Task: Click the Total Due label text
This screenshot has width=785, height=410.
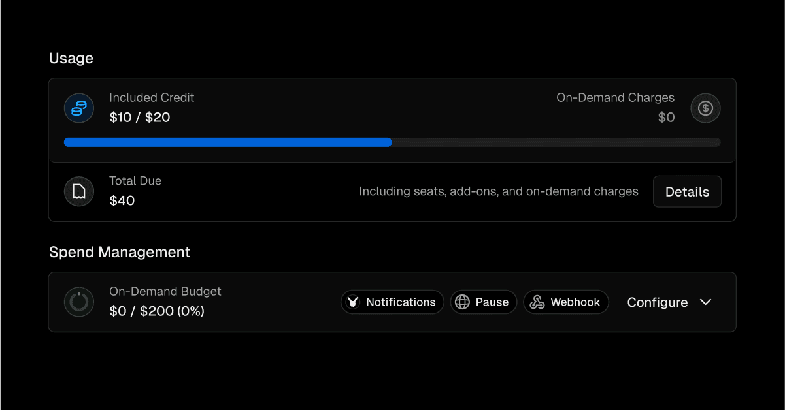Action: 135,181
